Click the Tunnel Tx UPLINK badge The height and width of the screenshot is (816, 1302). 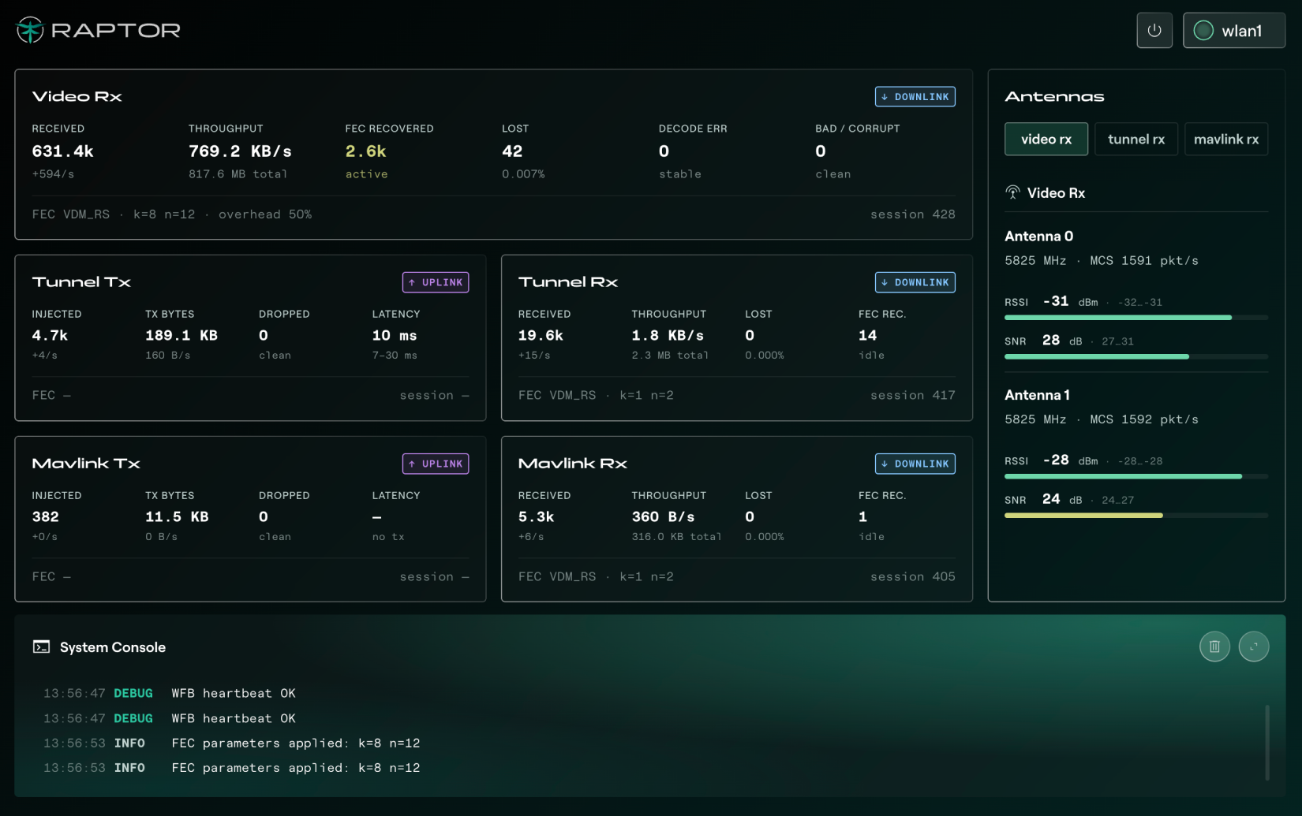(436, 282)
